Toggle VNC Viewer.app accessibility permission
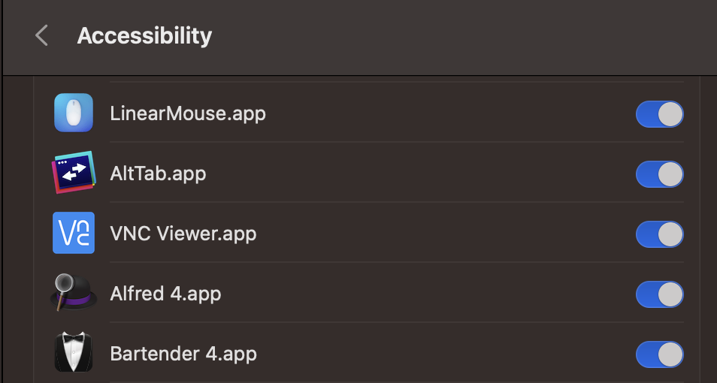Image resolution: width=717 pixels, height=383 pixels. pyautogui.click(x=659, y=234)
